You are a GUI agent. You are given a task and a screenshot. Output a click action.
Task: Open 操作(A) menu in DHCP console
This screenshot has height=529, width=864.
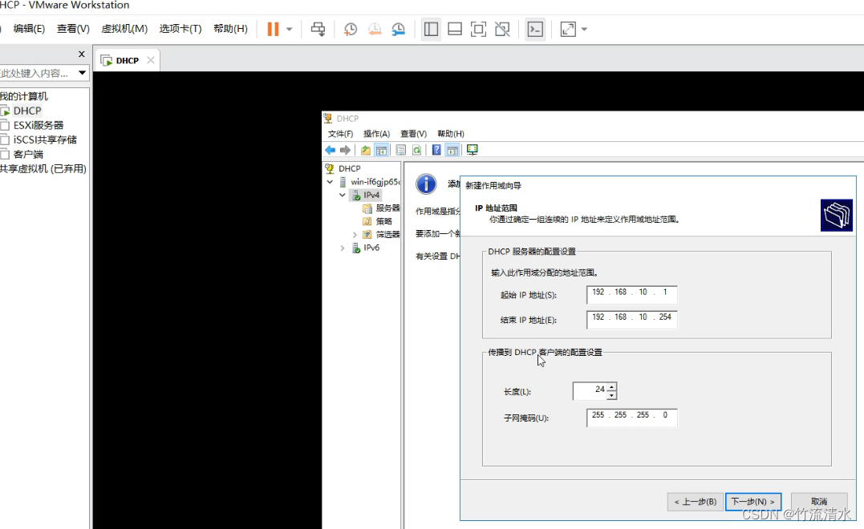pos(377,134)
